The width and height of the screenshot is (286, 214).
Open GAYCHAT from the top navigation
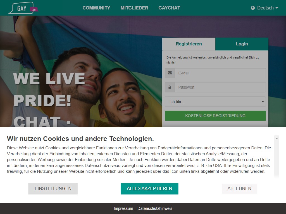[x=169, y=8]
